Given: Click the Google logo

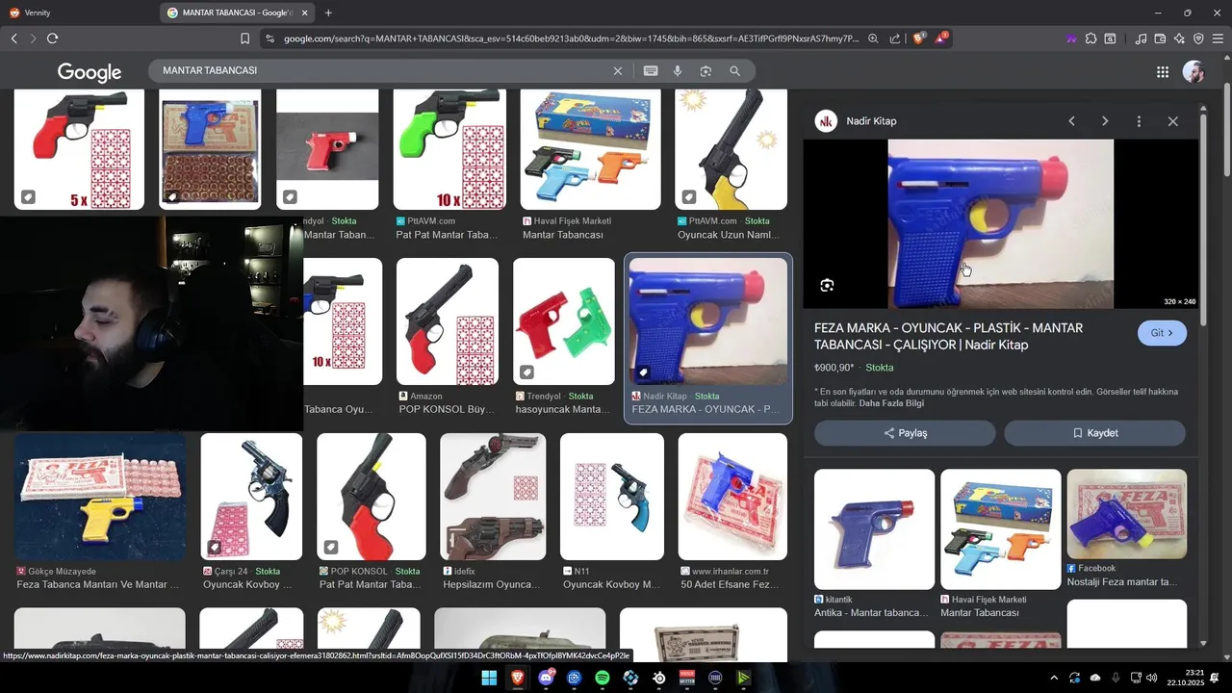Looking at the screenshot, I should [x=90, y=72].
